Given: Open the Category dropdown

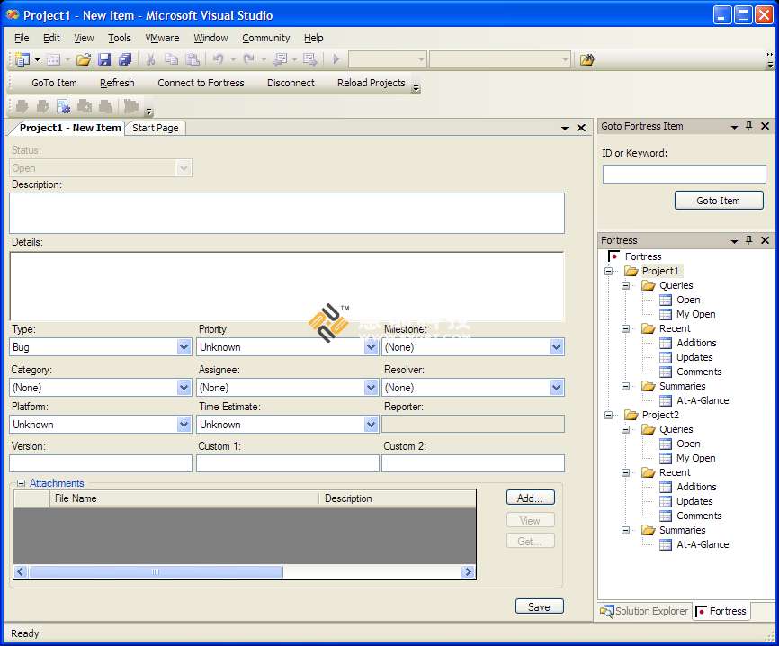Looking at the screenshot, I should tap(184, 387).
